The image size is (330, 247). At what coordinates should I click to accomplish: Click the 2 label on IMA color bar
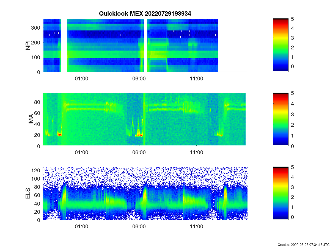[x=293, y=125]
